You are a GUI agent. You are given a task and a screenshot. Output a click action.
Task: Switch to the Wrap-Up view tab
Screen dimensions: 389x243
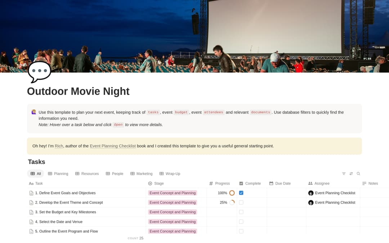point(170,174)
